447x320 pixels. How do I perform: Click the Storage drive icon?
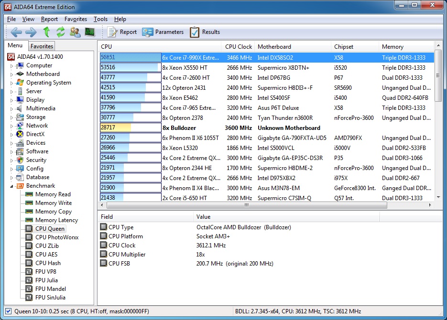click(x=20, y=117)
